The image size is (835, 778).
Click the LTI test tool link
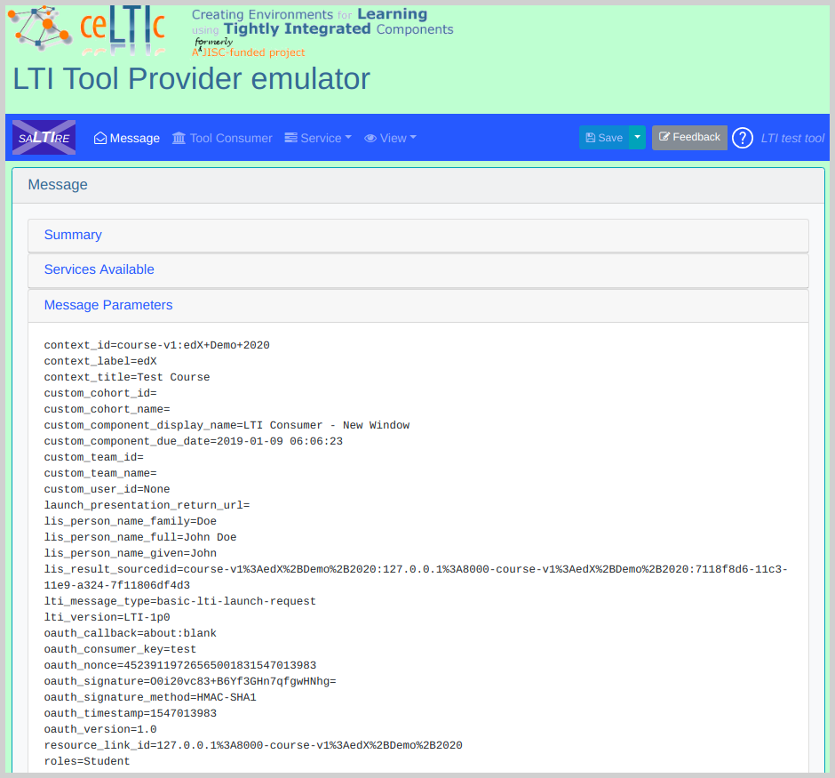[x=792, y=139]
